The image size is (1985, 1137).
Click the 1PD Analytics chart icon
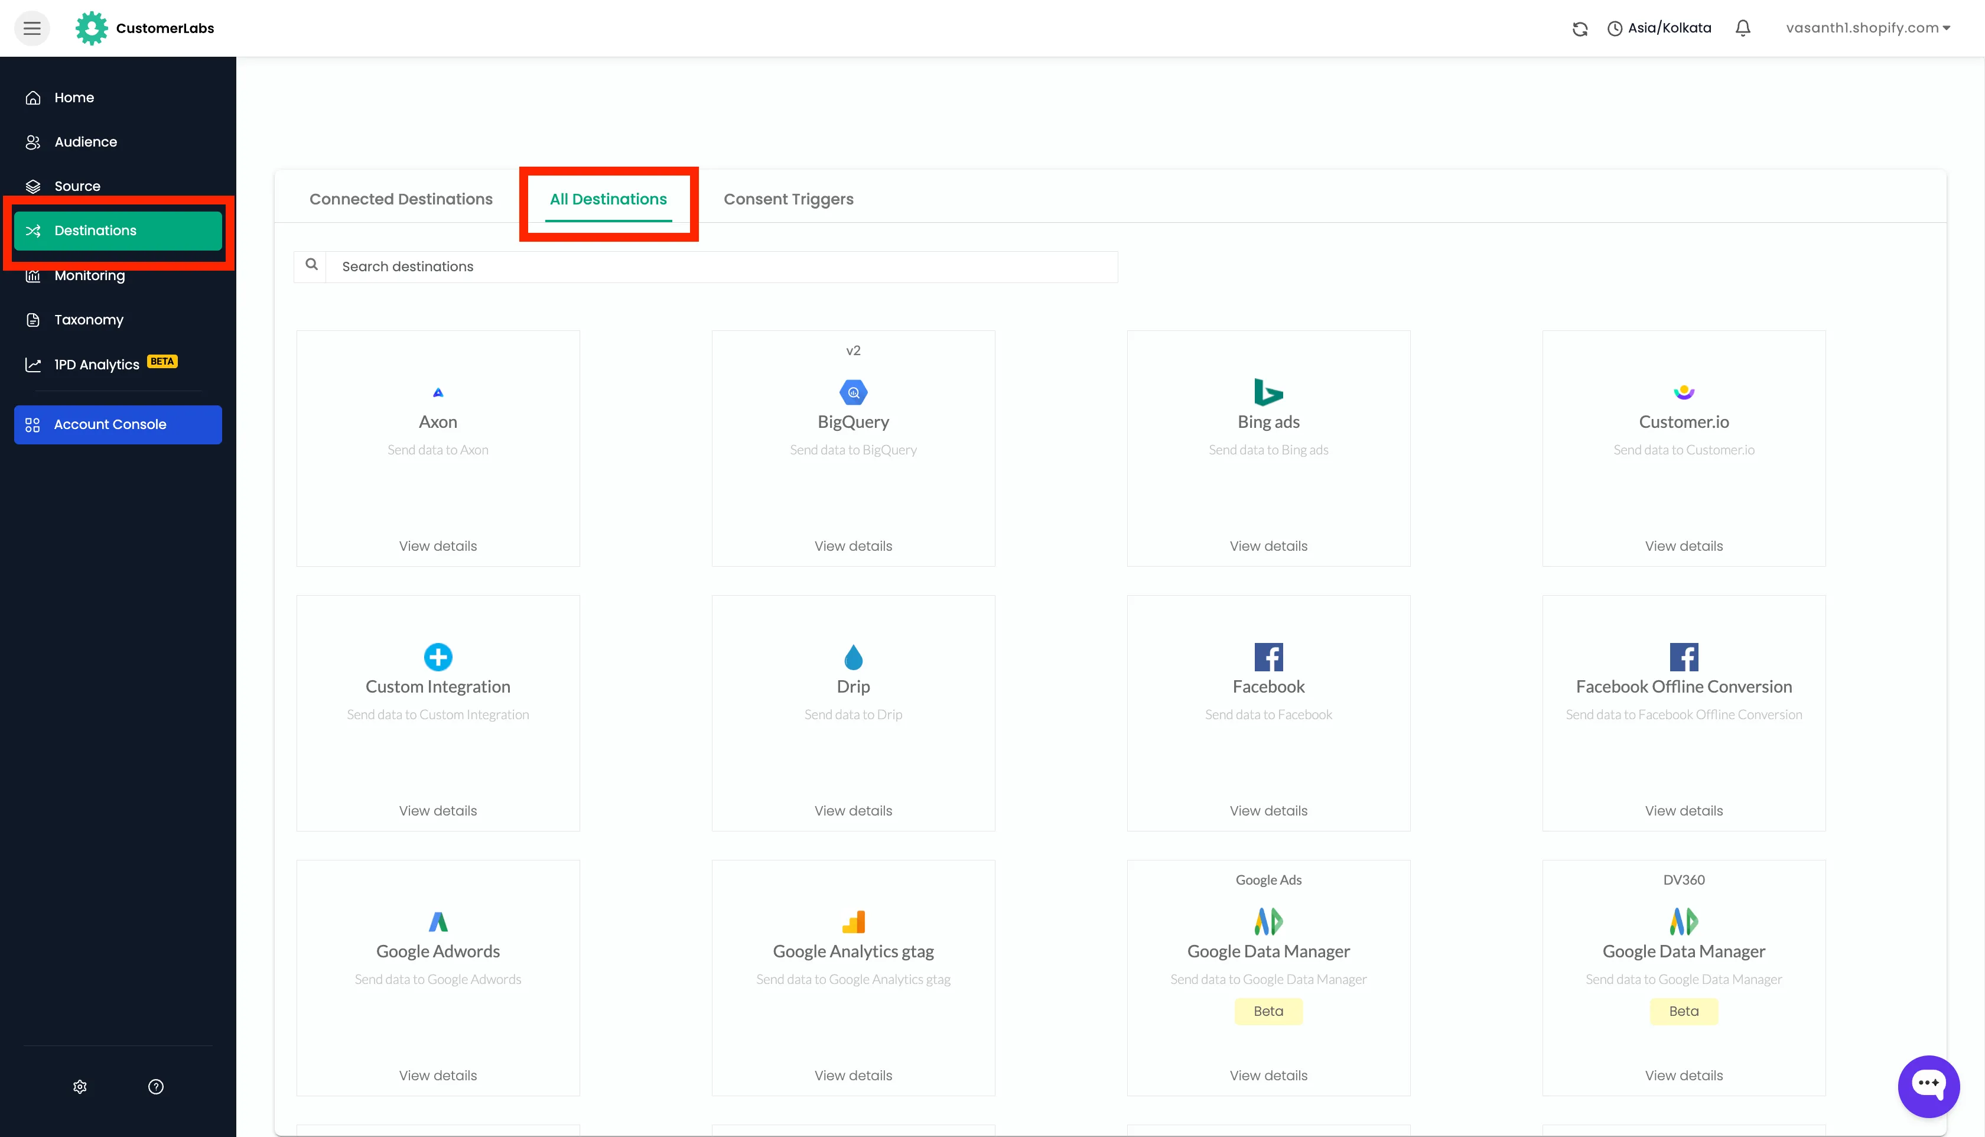(x=32, y=364)
